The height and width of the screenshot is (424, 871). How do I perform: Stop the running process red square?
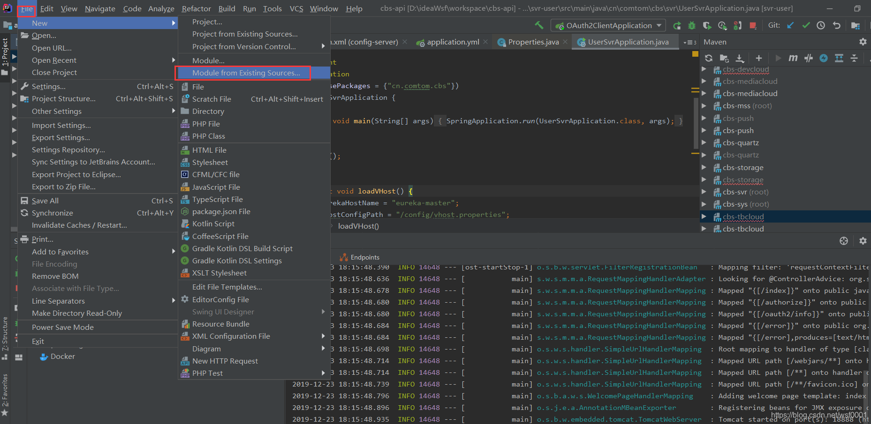(x=753, y=26)
